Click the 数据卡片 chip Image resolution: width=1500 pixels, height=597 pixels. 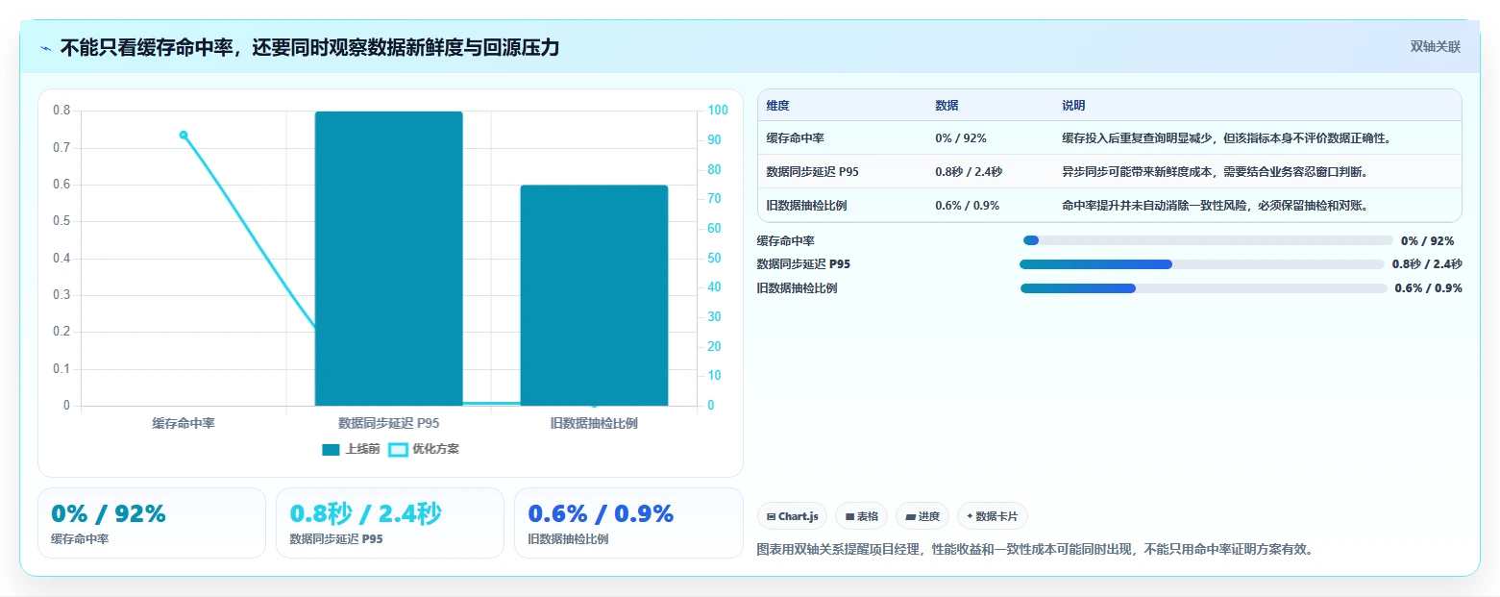coord(993,516)
